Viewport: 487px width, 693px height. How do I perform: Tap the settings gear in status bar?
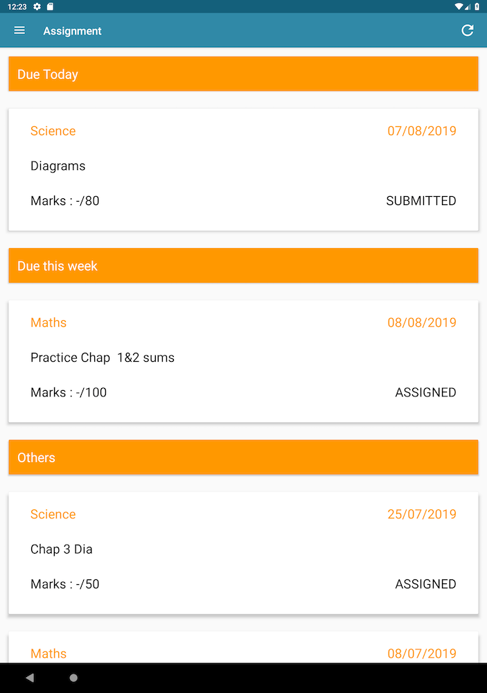coord(37,6)
